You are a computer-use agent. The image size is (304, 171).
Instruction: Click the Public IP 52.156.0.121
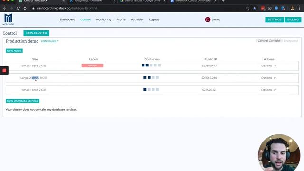[209, 90]
